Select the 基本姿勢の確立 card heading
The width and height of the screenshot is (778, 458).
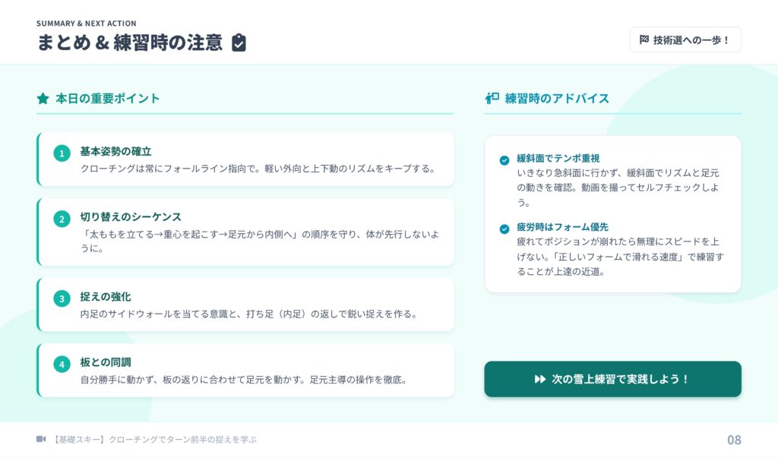(115, 151)
